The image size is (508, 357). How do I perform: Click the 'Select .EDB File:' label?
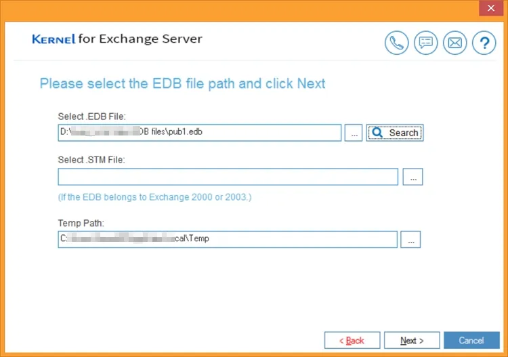[x=91, y=117]
